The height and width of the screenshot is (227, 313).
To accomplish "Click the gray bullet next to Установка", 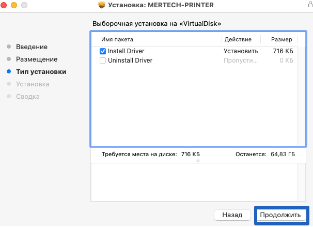I will 8,84.
